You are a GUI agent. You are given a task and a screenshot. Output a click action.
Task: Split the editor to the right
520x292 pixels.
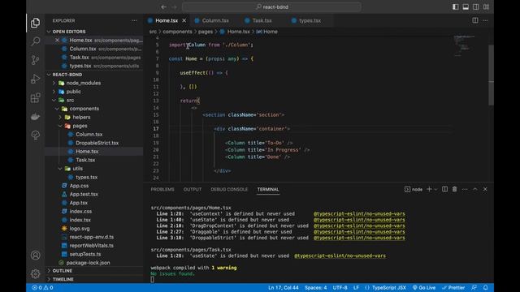tap(474, 20)
